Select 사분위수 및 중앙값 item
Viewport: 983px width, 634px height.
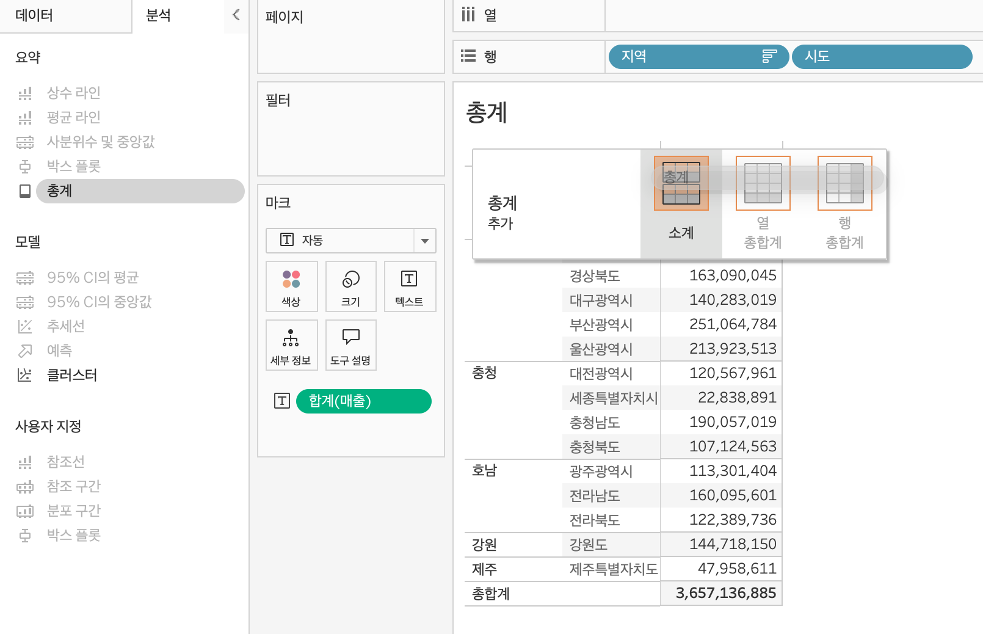click(101, 142)
